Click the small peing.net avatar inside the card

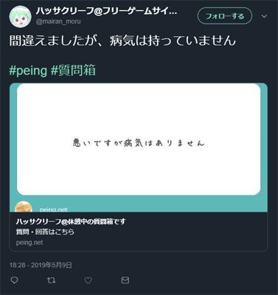(24, 206)
